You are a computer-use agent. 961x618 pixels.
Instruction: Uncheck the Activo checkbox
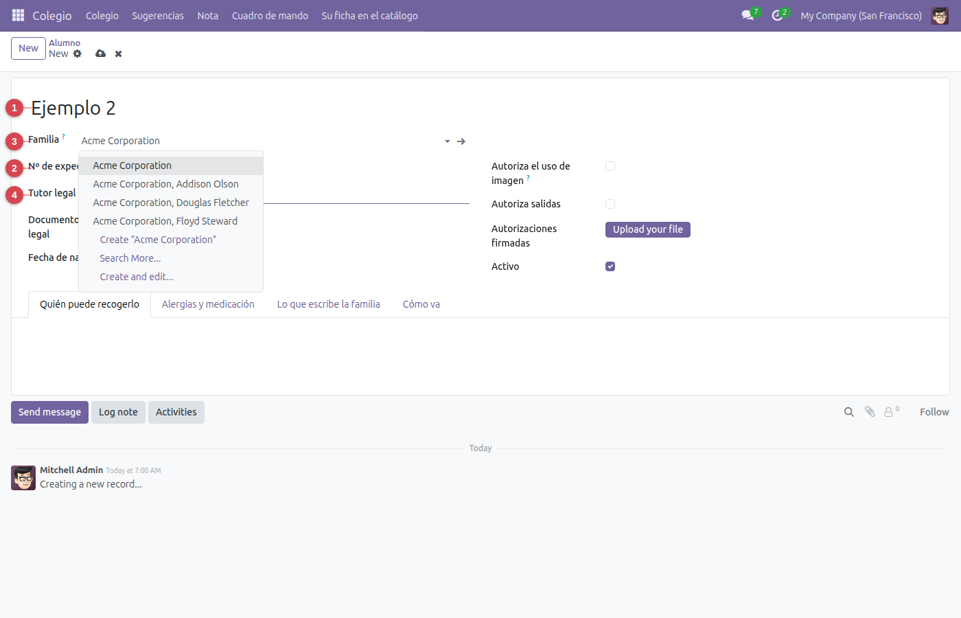[610, 266]
